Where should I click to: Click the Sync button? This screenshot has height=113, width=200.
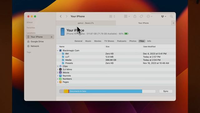166,91
